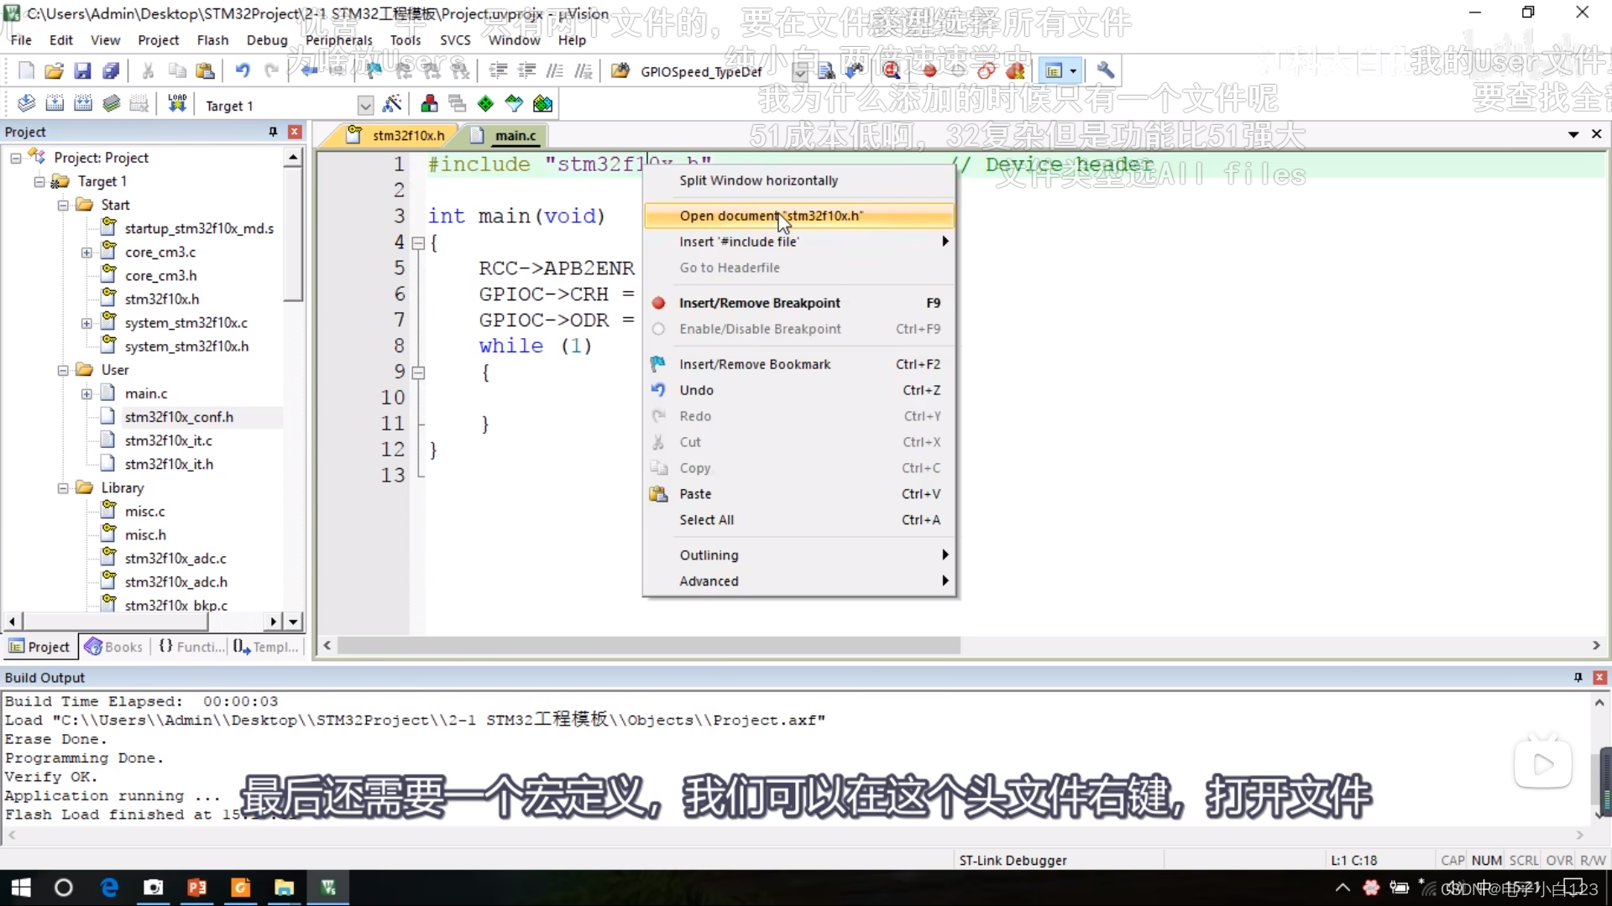Rebuild all target files

point(82,103)
